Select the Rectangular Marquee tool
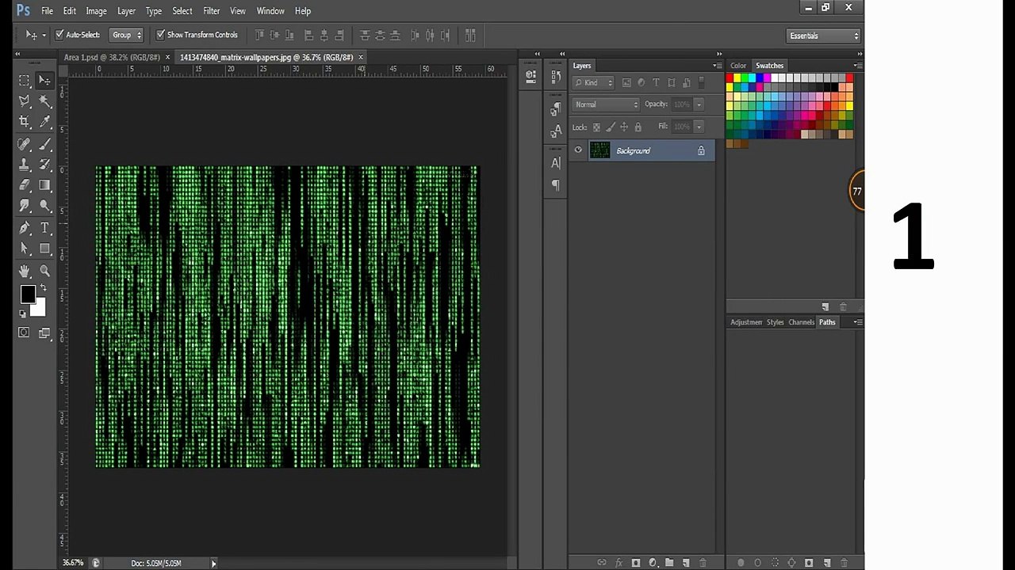The height and width of the screenshot is (570, 1015). [x=25, y=81]
